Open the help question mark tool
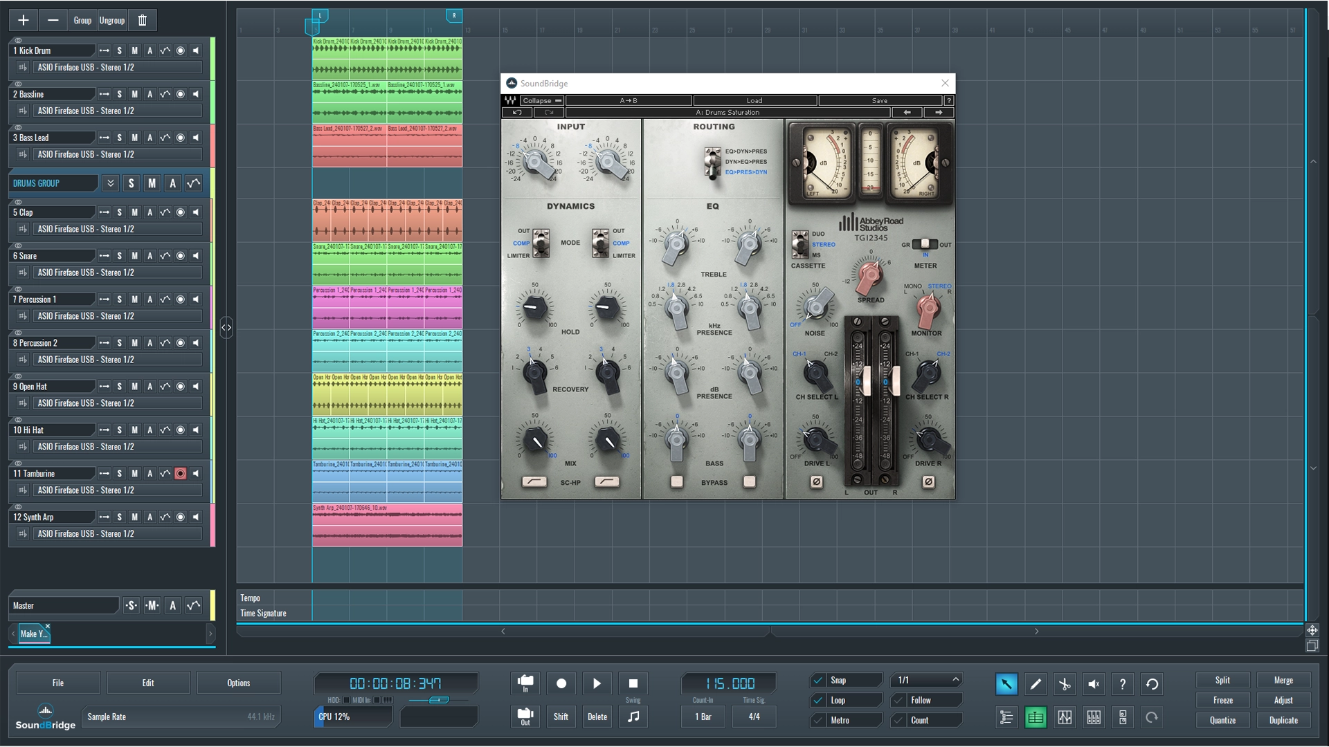 [1123, 684]
